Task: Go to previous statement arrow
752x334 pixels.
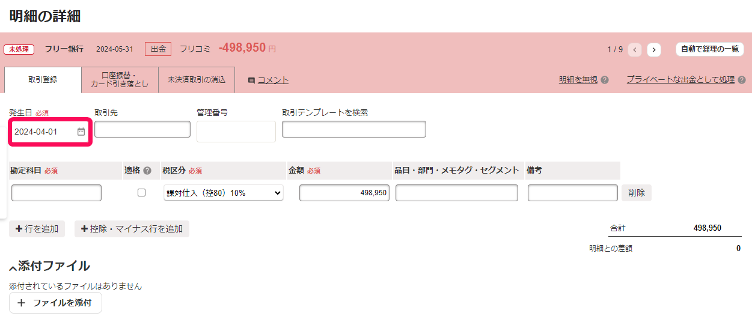Action: pyautogui.click(x=635, y=50)
